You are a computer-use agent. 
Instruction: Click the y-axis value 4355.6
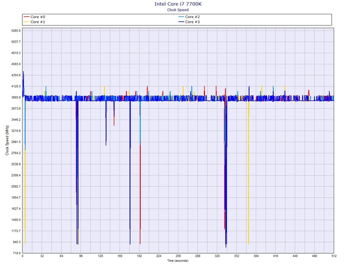16,75
